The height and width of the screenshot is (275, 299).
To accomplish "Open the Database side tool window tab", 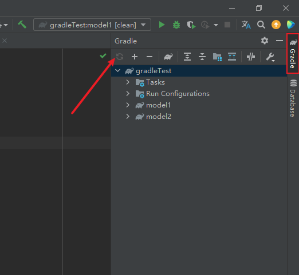I will [293, 98].
